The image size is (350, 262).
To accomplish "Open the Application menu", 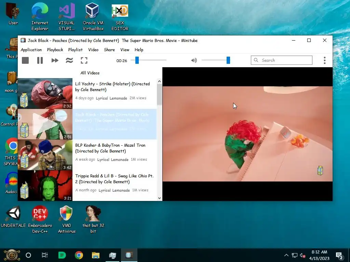I will click(31, 50).
